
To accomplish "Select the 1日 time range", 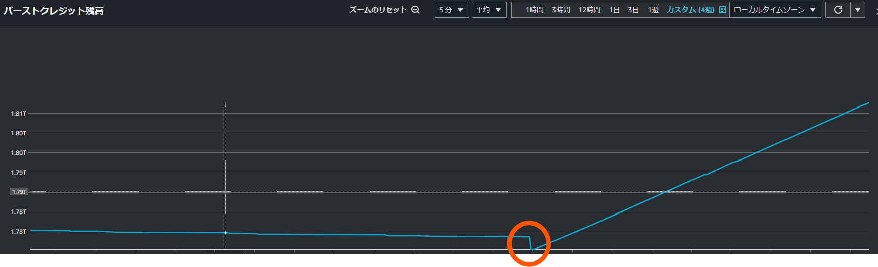I will click(x=614, y=10).
